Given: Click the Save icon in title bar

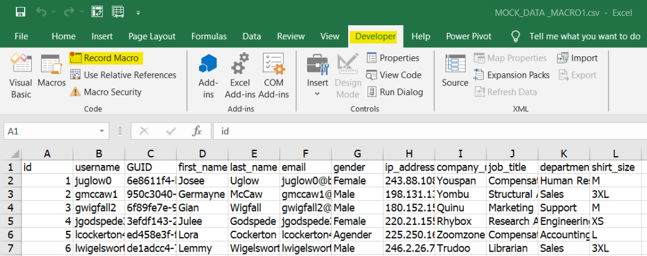Looking at the screenshot, I should [20, 12].
